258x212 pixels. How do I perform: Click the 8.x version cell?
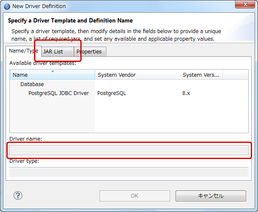tap(186, 93)
